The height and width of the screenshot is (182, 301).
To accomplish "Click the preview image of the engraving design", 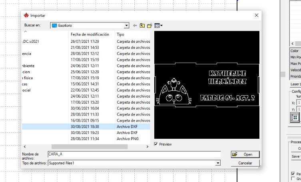I will pos(207,85).
